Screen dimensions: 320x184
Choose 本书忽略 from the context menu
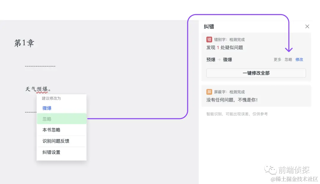51,130
